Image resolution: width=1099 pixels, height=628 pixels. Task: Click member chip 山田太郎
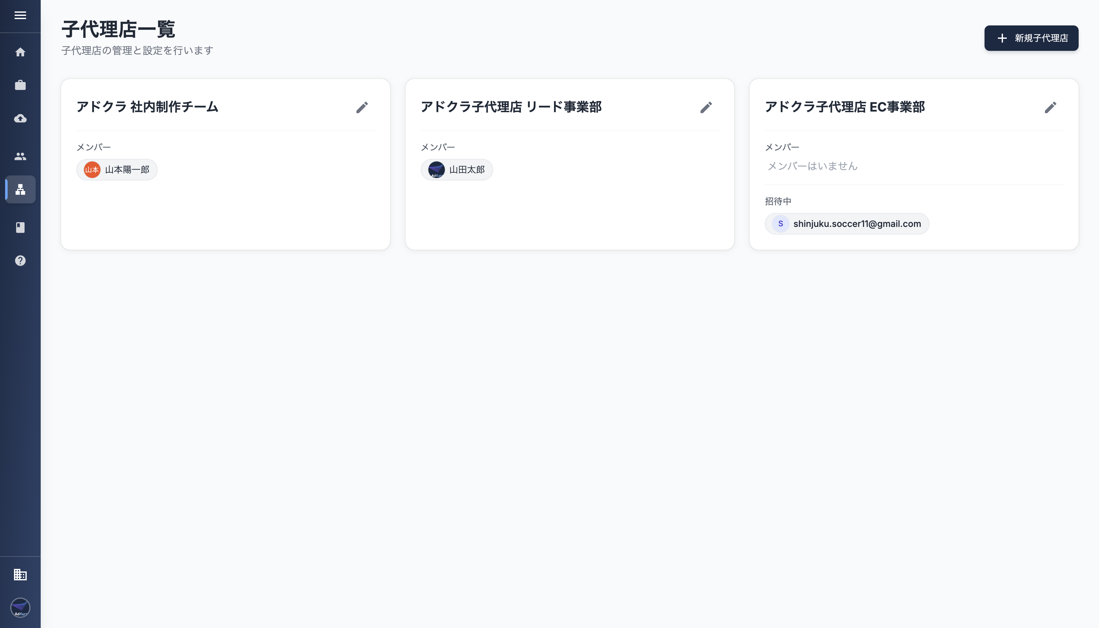[457, 169]
